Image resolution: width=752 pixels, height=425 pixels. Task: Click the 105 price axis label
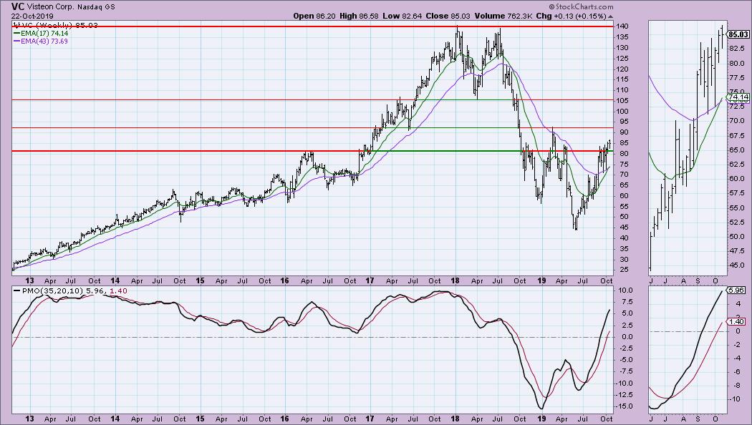coord(622,100)
